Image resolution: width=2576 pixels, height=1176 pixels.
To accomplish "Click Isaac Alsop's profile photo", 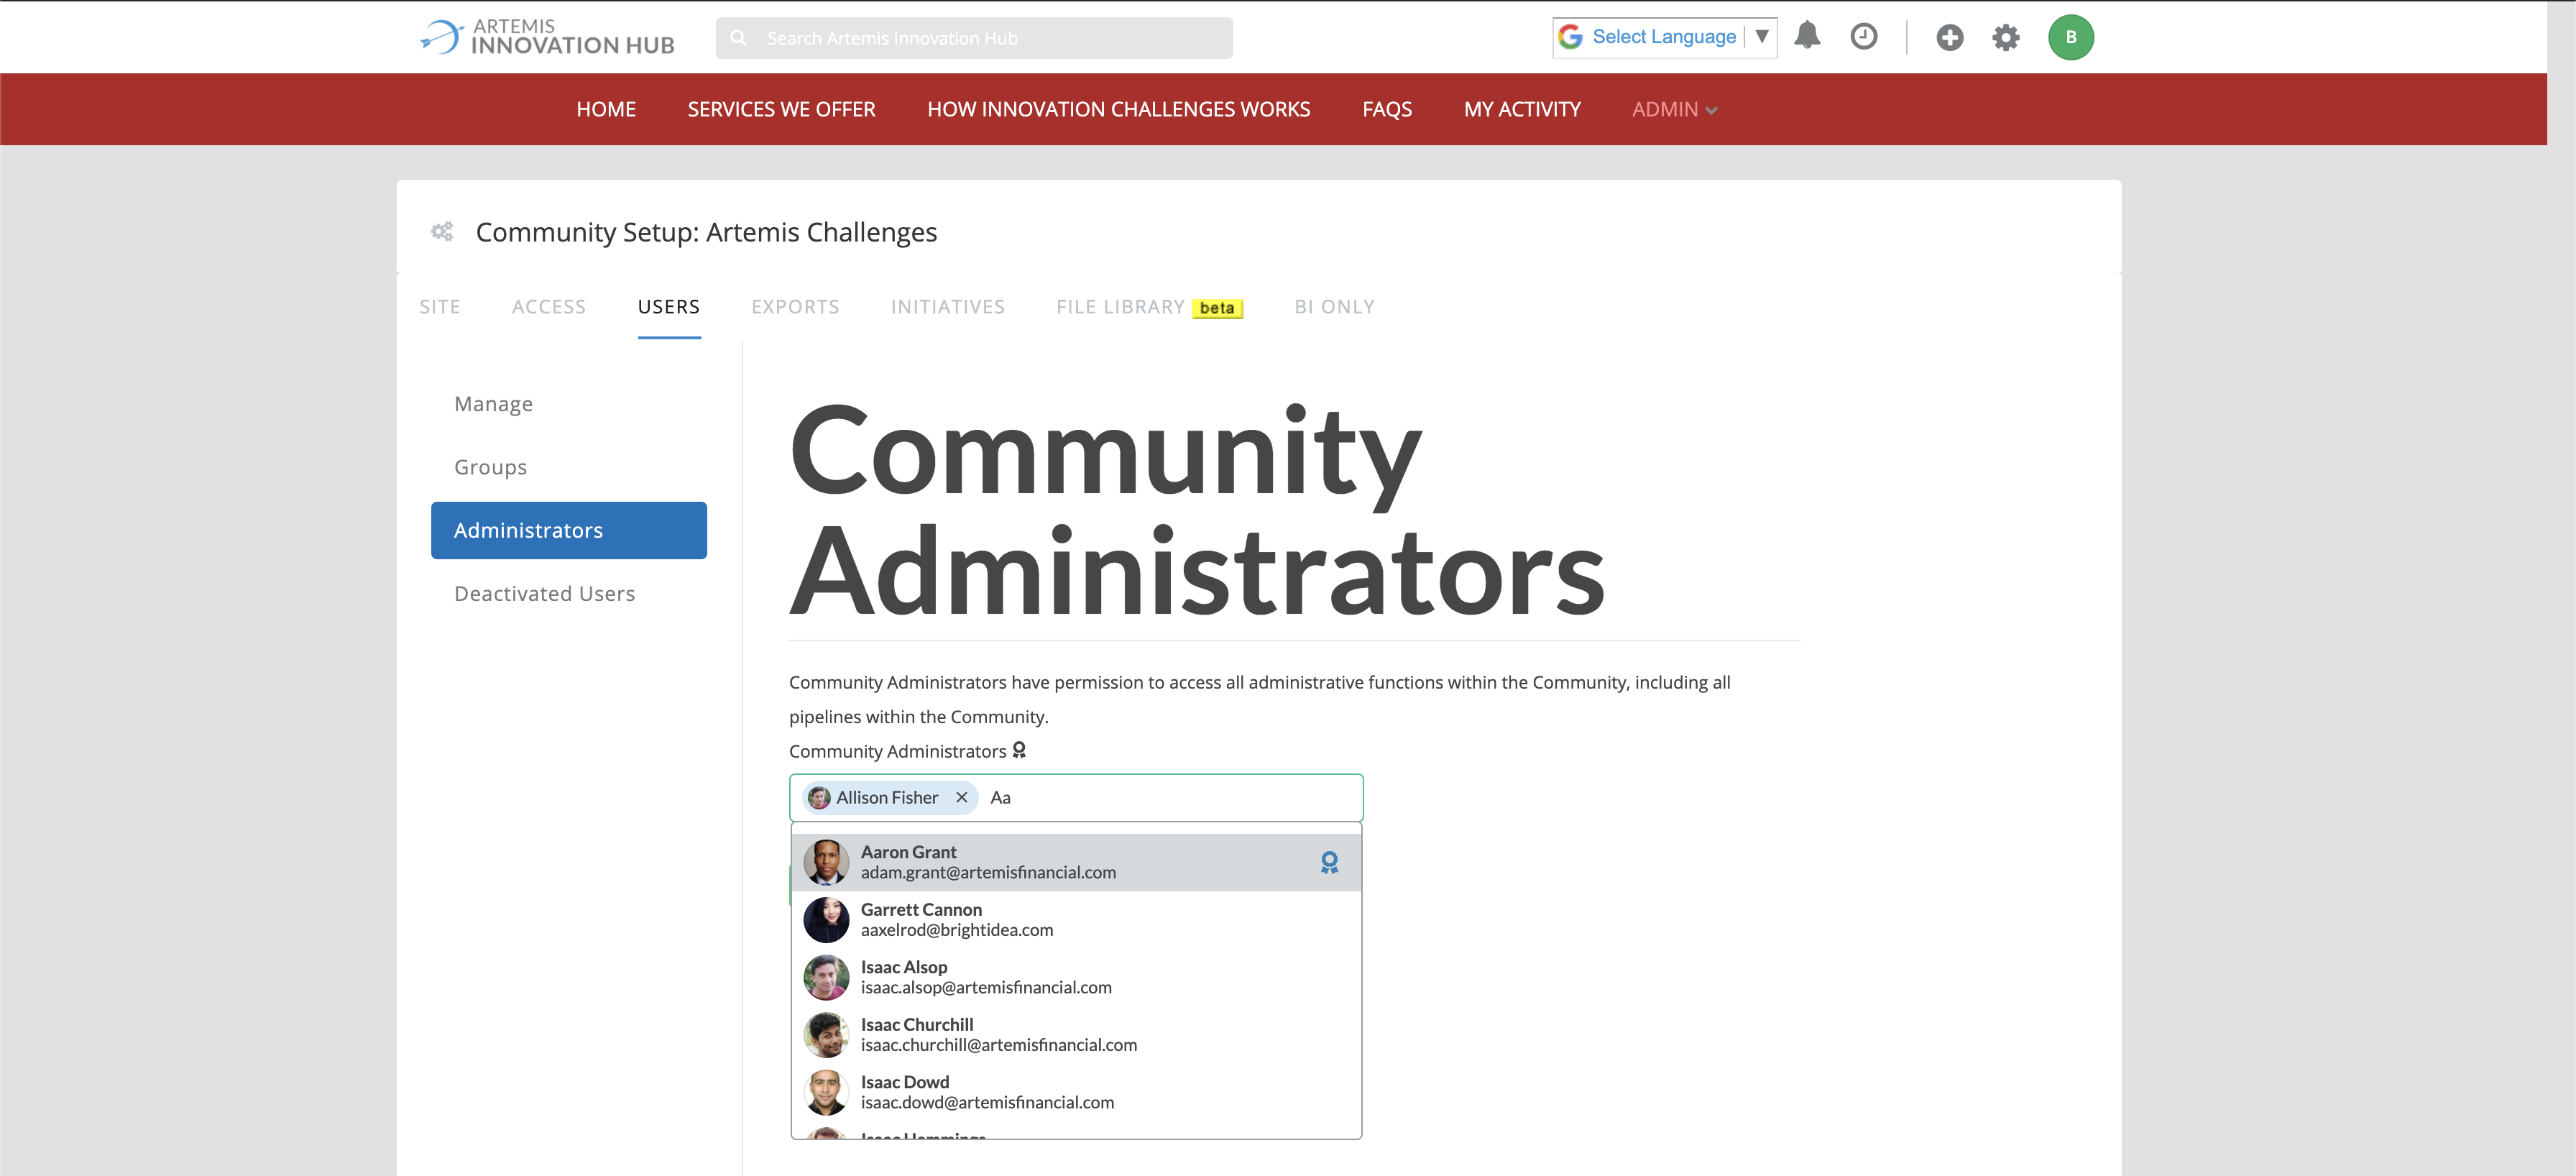I will tap(826, 977).
